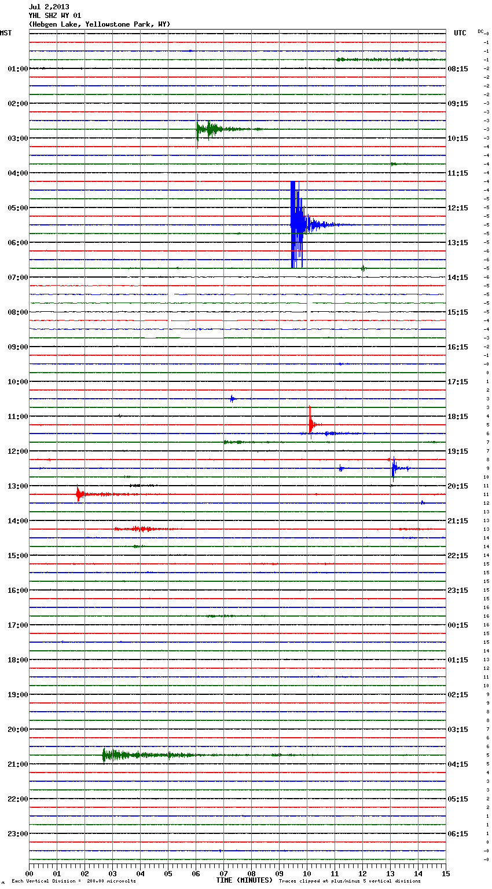Click the 20:15 UTC time label
Viewport: 492px width, 889px height.
point(458,486)
